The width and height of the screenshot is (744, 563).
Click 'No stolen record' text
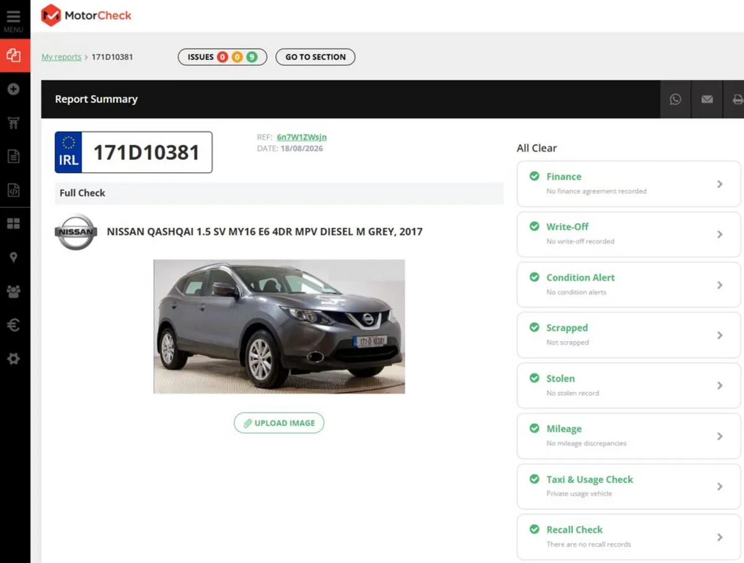(x=572, y=393)
